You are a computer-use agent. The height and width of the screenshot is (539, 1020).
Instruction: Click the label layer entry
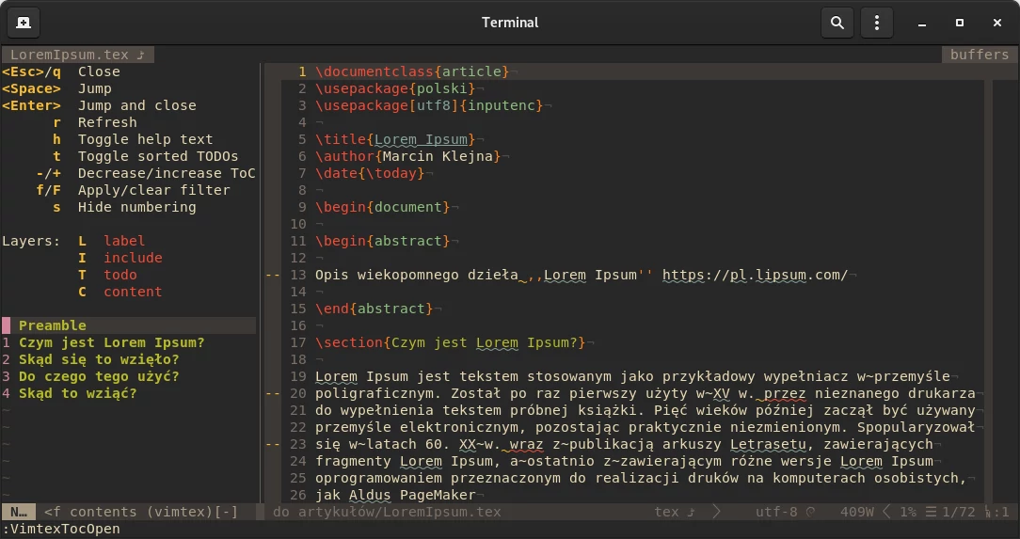tap(124, 241)
